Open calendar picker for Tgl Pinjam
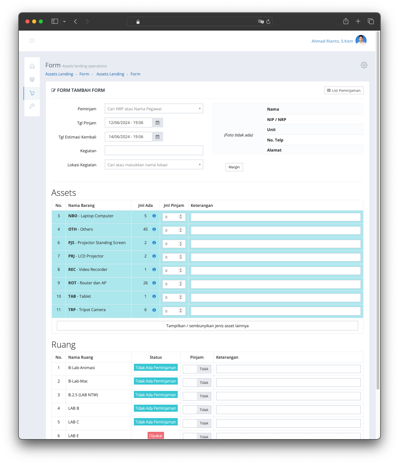 click(157, 123)
